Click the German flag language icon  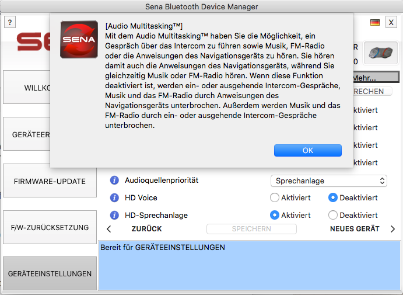[375, 22]
